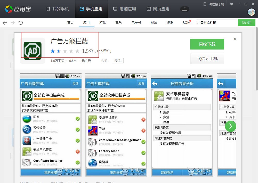This screenshot has width=258, height=183.
Task: Click the 应用宝 logo
Action: 18,9
